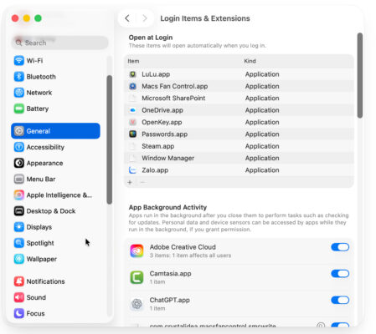Click the Displays sidebar icon
Screen dimensions: 376x334
pos(19,227)
